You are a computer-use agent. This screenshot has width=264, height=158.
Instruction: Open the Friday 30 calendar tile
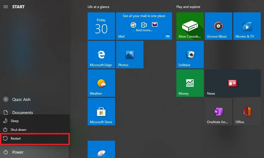coord(101,26)
